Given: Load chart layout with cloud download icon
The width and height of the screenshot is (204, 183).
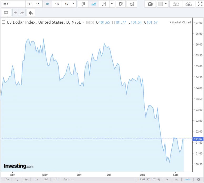Looking at the screenshot, I should [176, 4].
